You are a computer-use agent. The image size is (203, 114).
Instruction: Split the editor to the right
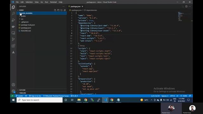coord(186,6)
